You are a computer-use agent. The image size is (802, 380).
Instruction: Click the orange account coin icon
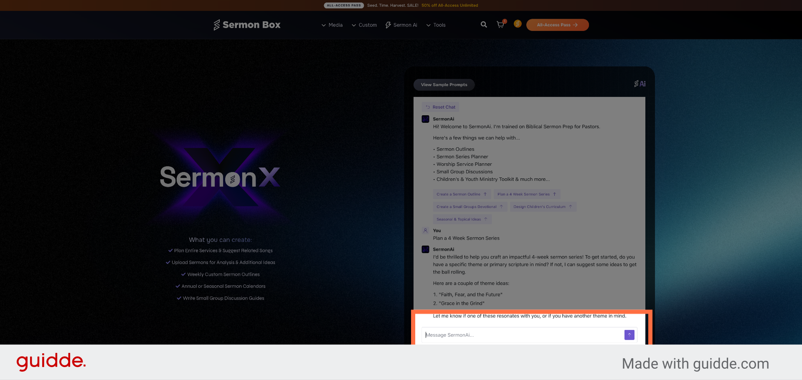pyautogui.click(x=518, y=24)
